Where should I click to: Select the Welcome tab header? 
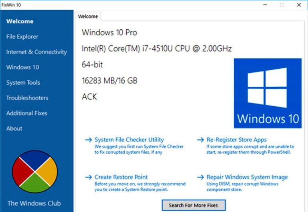(88, 16)
